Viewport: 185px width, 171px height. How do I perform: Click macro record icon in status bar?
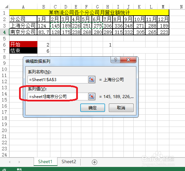coord(19,170)
